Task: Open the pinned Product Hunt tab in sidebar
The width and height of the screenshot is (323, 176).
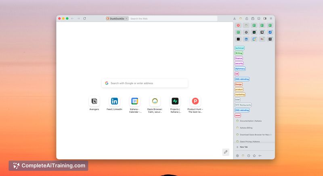Action: point(238,25)
